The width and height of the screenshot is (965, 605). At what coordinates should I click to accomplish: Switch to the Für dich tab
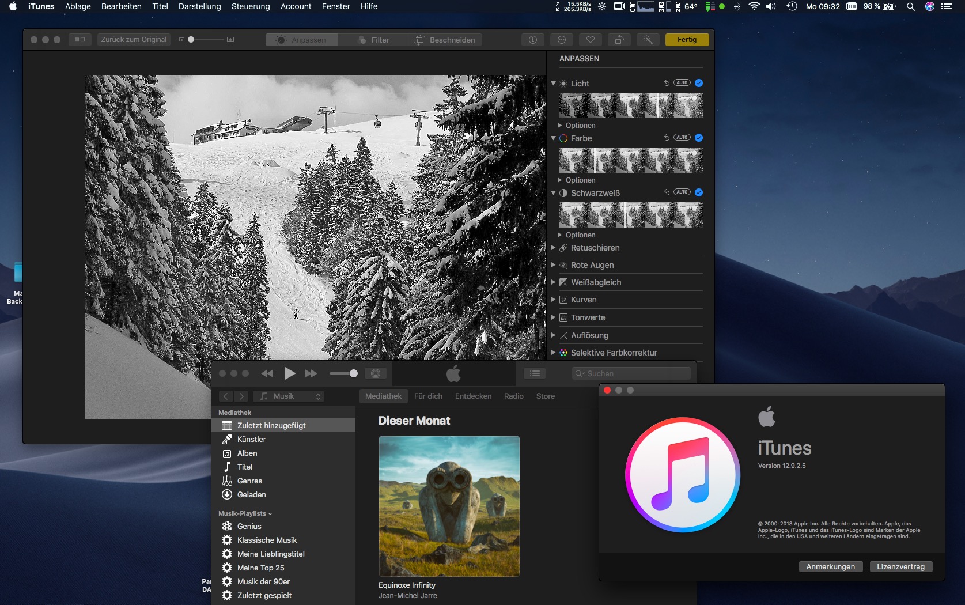pos(428,396)
